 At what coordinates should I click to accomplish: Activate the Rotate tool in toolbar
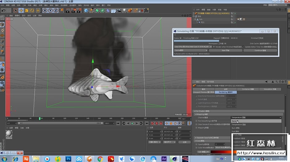coord(32,10)
